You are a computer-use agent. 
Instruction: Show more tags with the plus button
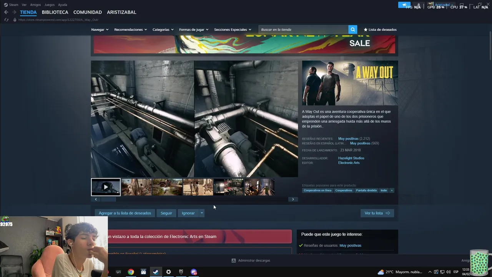392,190
